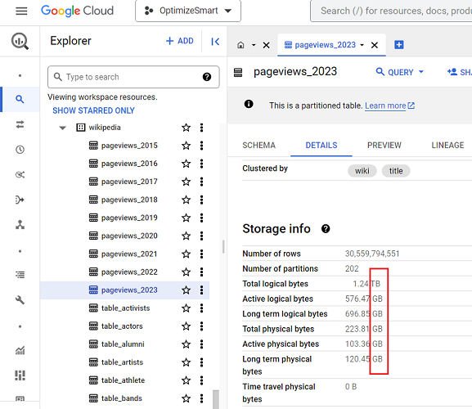Open Storage info help icon

tap(326, 229)
